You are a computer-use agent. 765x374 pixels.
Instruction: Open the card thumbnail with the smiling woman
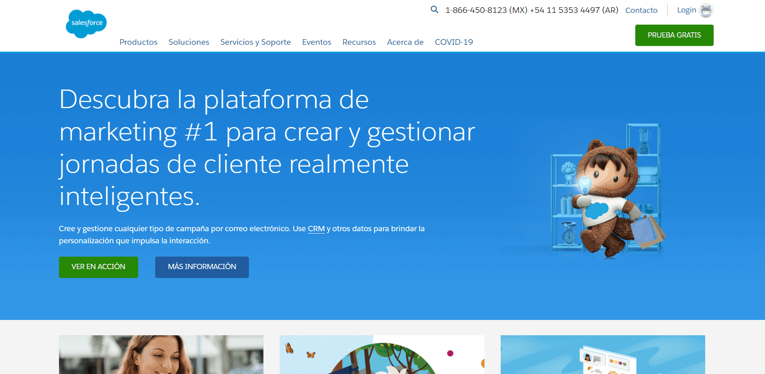pyautogui.click(x=161, y=355)
